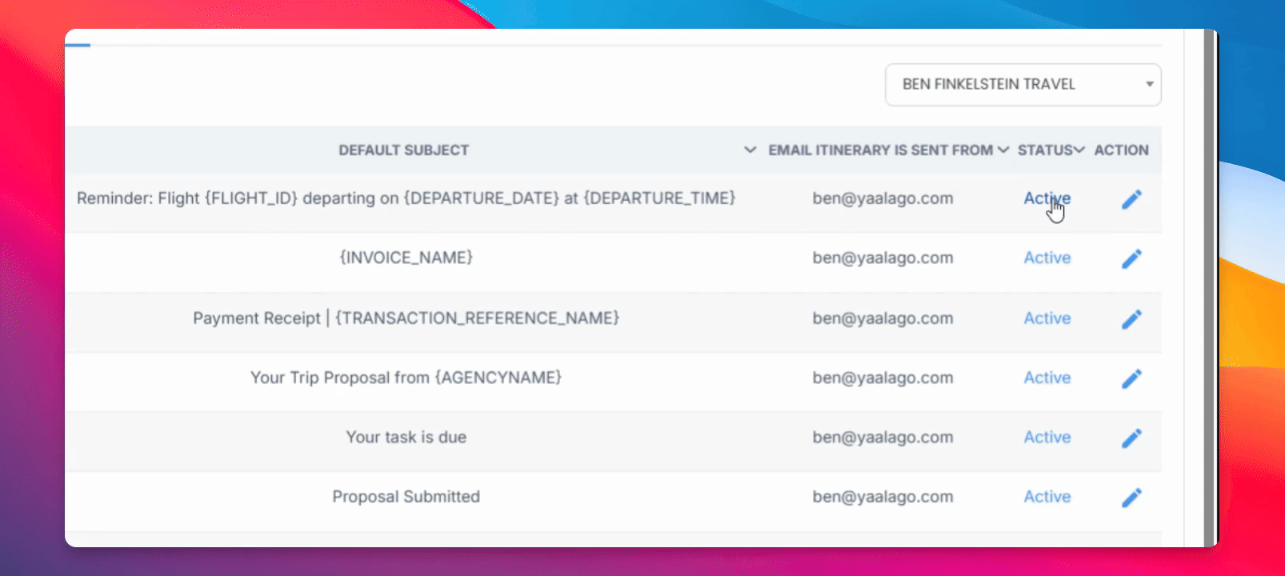The height and width of the screenshot is (576, 1285).
Task: Click ben@yaalago.com in flight reminder row
Action: pyautogui.click(x=883, y=198)
